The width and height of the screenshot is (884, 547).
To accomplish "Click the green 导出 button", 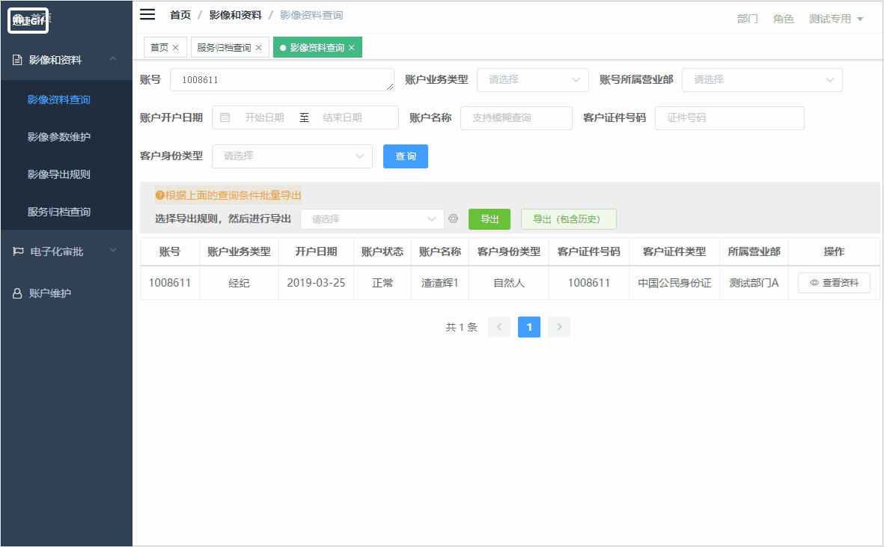I will (490, 219).
